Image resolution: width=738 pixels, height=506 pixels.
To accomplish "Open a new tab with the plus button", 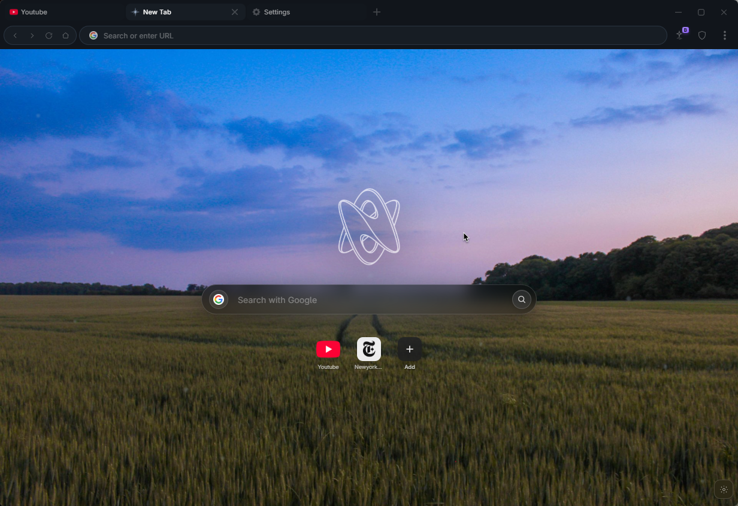I will click(377, 12).
